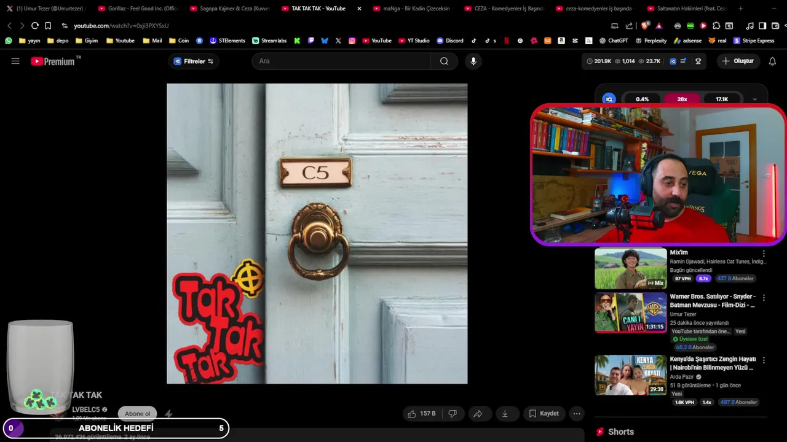This screenshot has width=787, height=442.
Task: Save video with Kaydet button
Action: point(544,414)
